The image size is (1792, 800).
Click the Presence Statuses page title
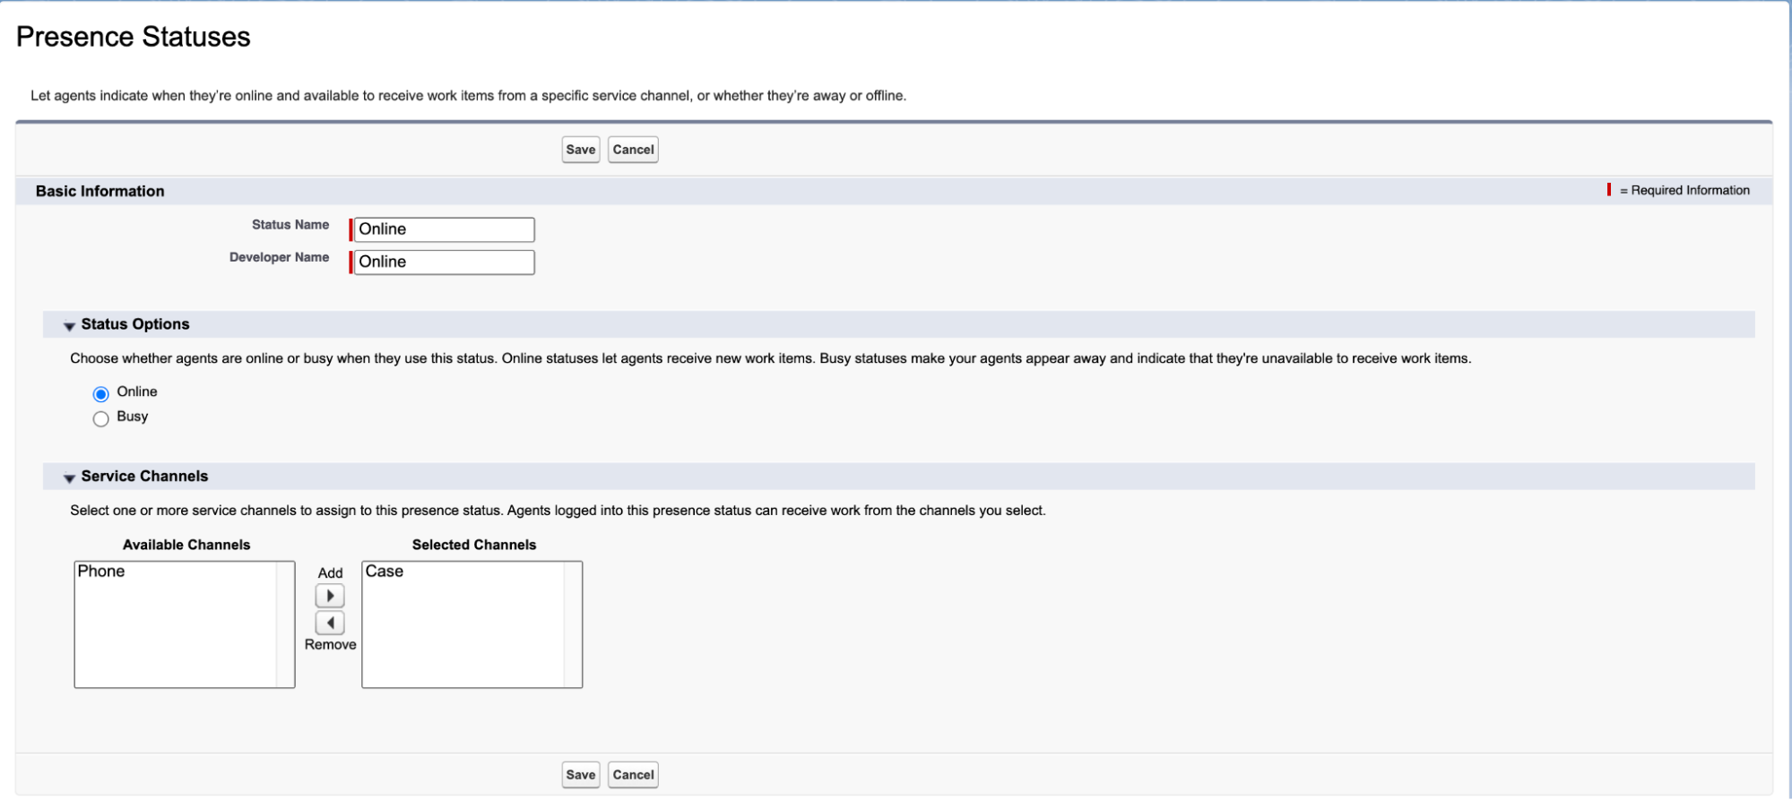pos(133,37)
